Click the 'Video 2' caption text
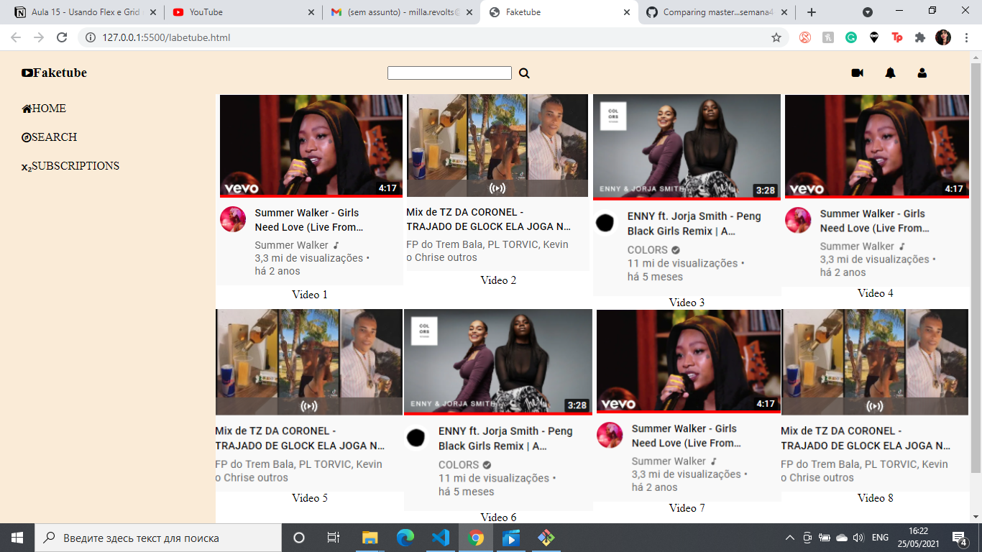 click(x=498, y=280)
